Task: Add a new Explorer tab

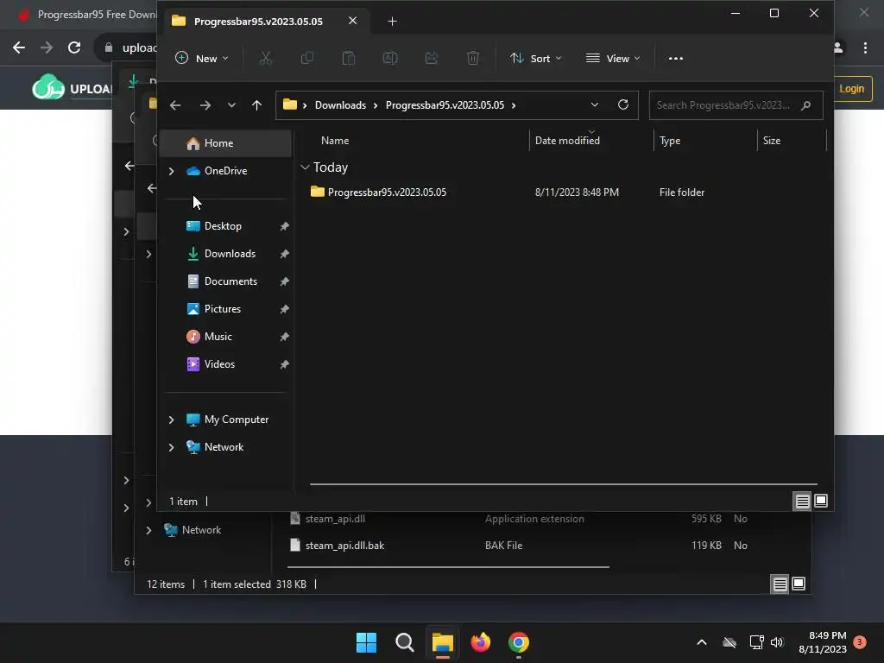Action: (x=393, y=22)
